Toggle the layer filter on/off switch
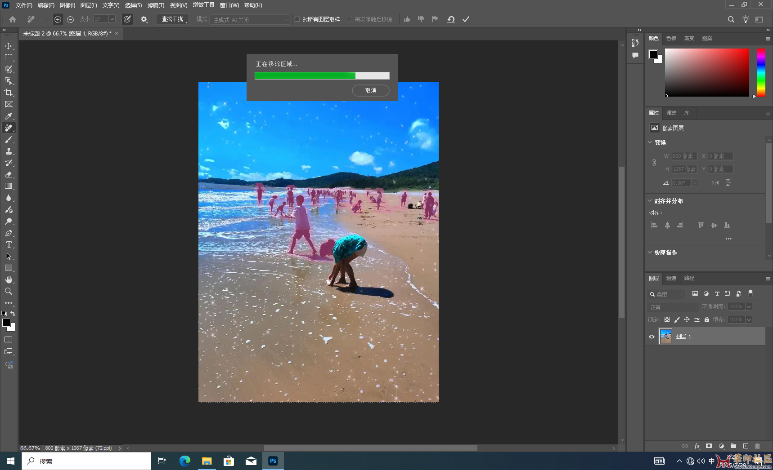The image size is (773, 470). (x=751, y=293)
